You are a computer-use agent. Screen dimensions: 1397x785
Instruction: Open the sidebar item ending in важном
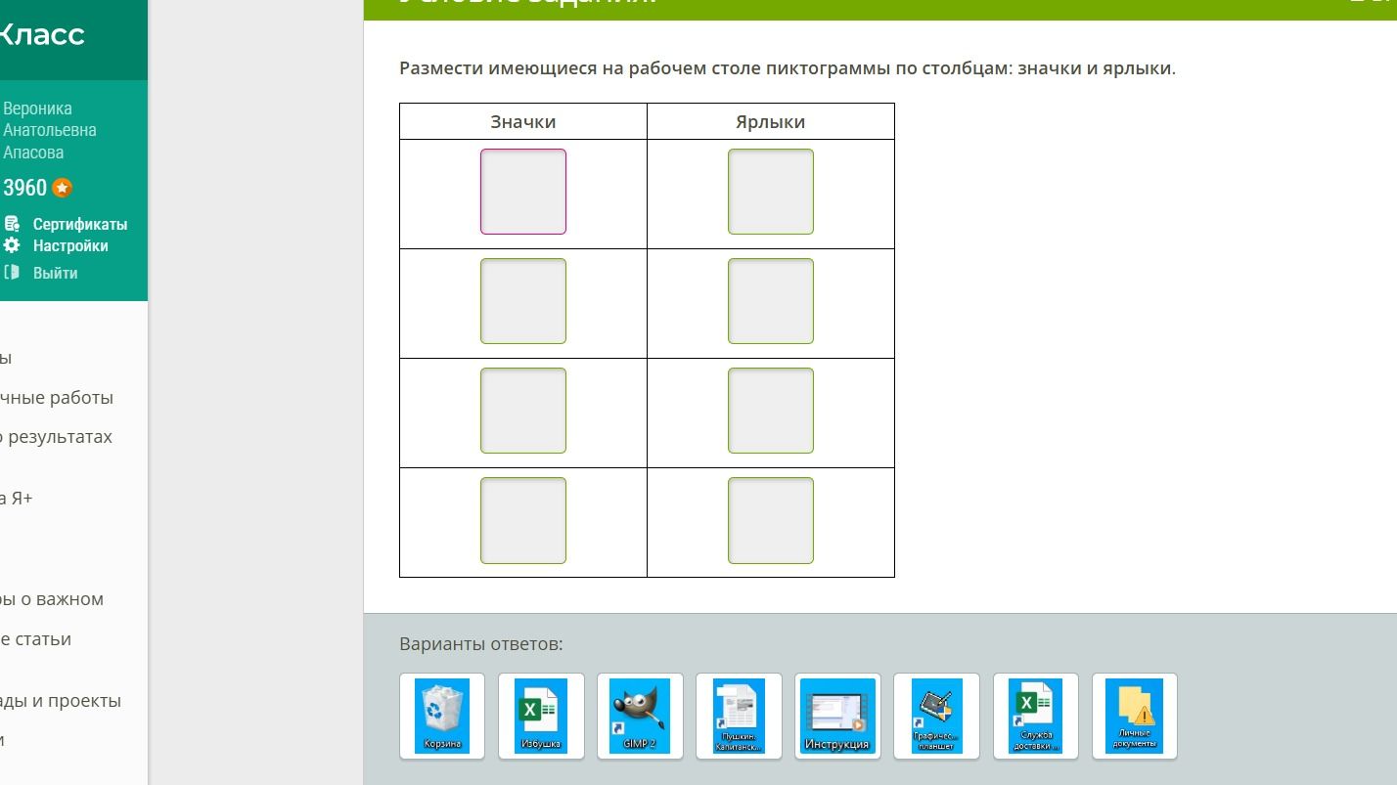click(x=52, y=599)
